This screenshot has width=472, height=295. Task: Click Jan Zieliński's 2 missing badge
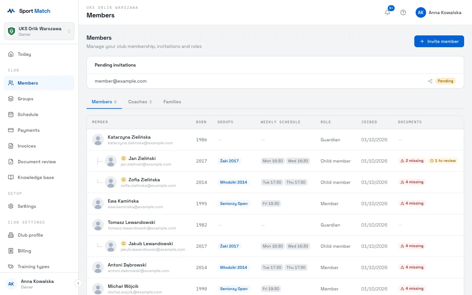(412, 161)
